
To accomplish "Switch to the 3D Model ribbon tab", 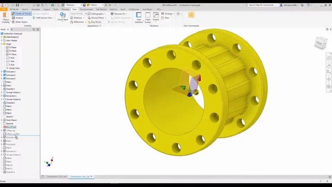I will (x=14, y=9).
